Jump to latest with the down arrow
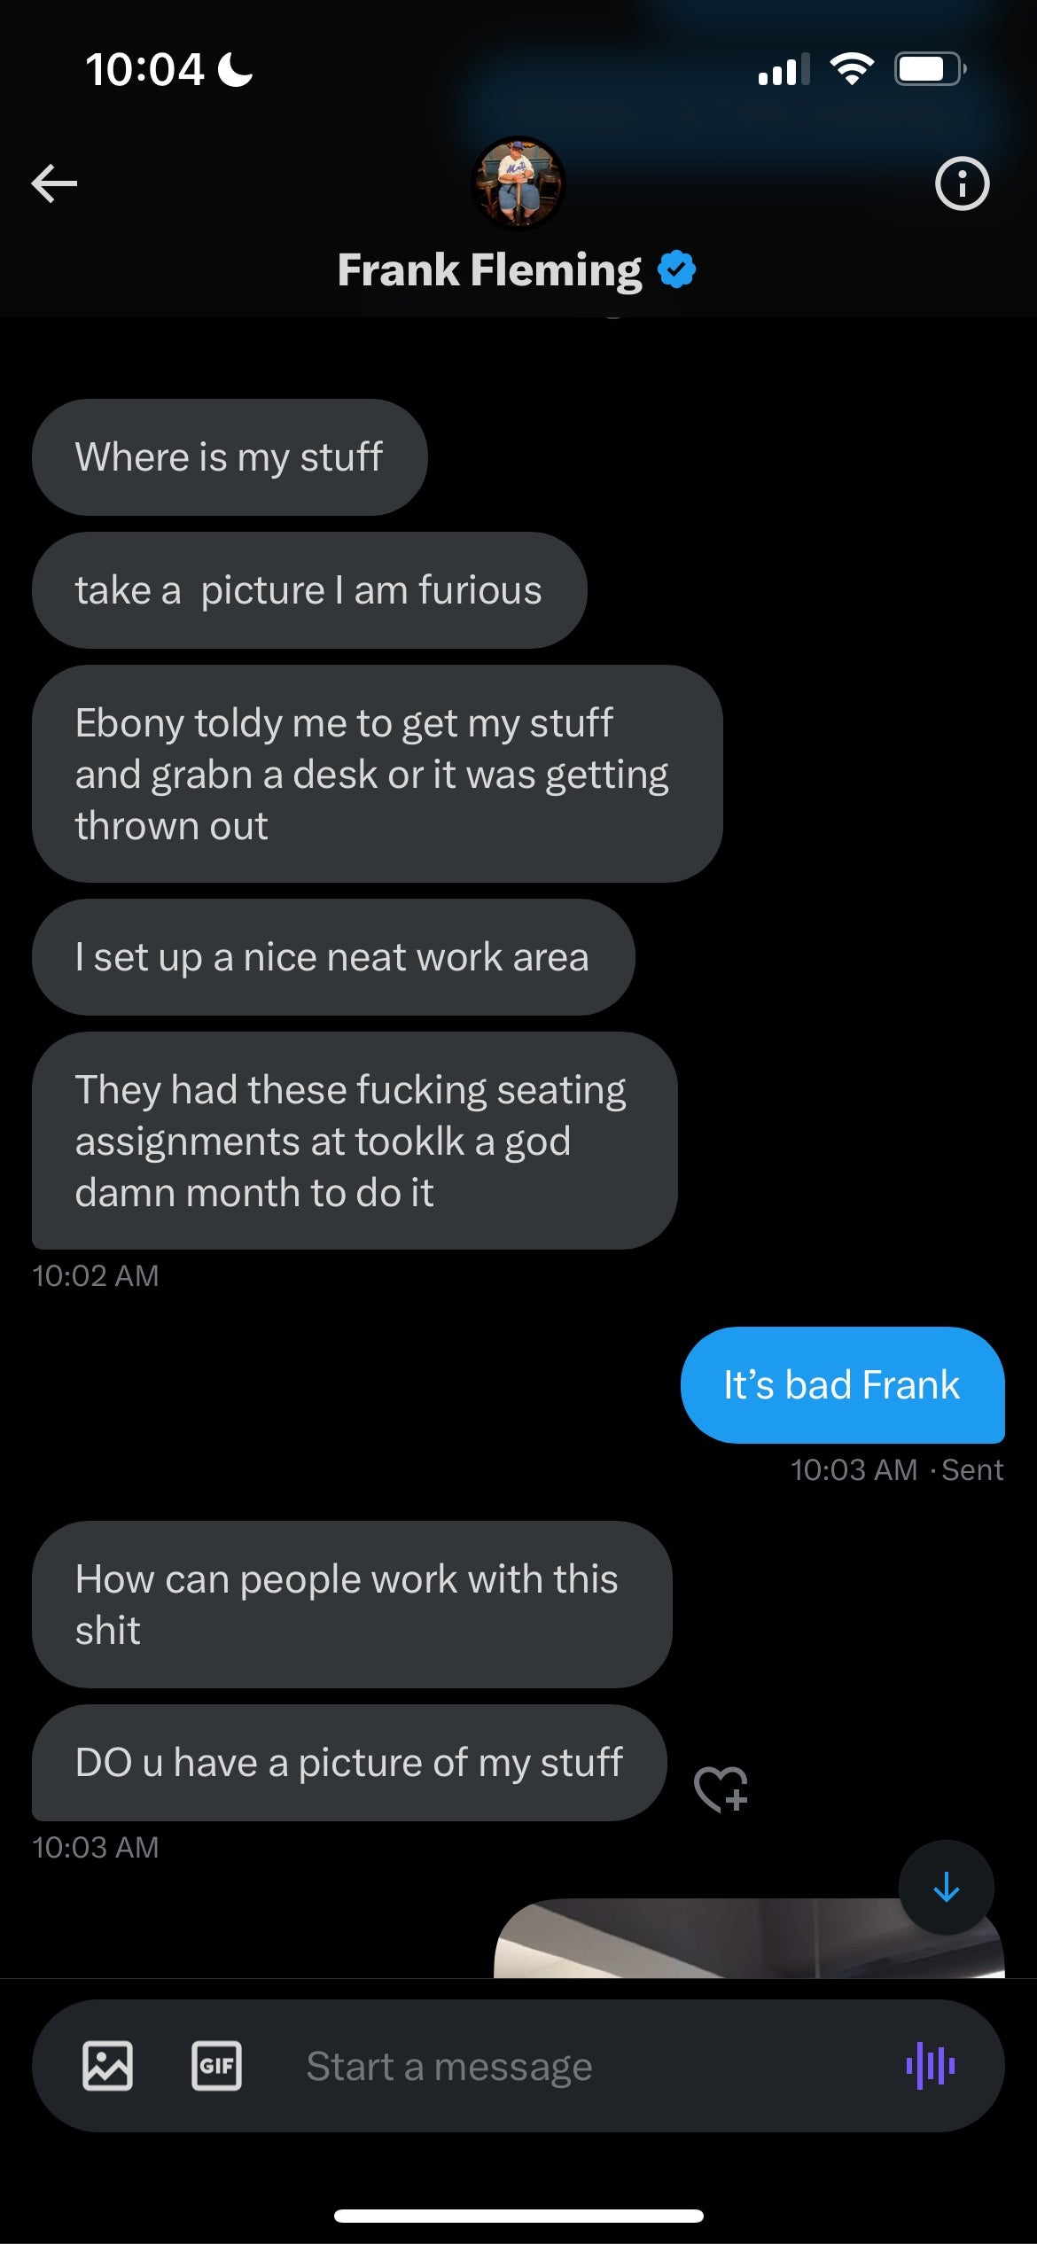1037x2244 pixels. click(946, 1887)
